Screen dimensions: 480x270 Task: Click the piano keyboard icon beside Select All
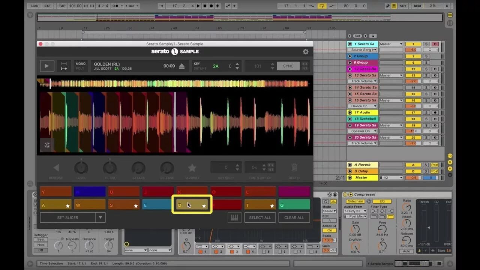click(x=235, y=217)
